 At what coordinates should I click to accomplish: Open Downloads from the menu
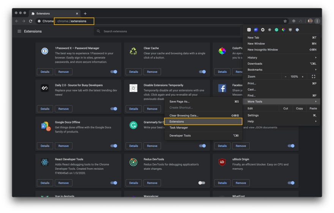[x=281, y=63]
